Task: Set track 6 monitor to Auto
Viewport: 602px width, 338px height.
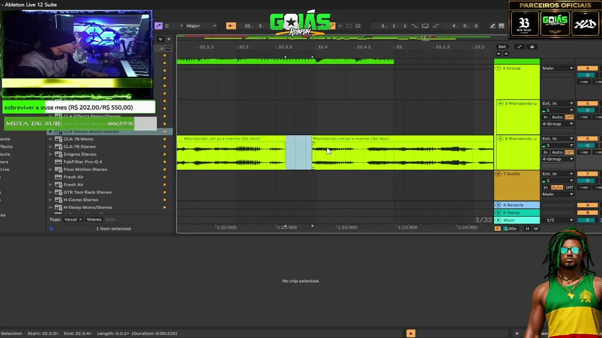Action: coord(557,152)
